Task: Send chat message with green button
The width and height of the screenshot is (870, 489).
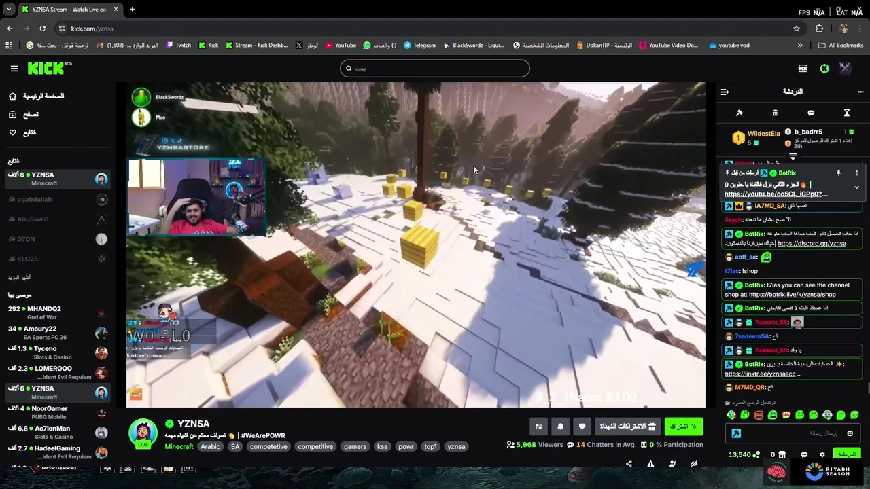Action: click(x=847, y=454)
